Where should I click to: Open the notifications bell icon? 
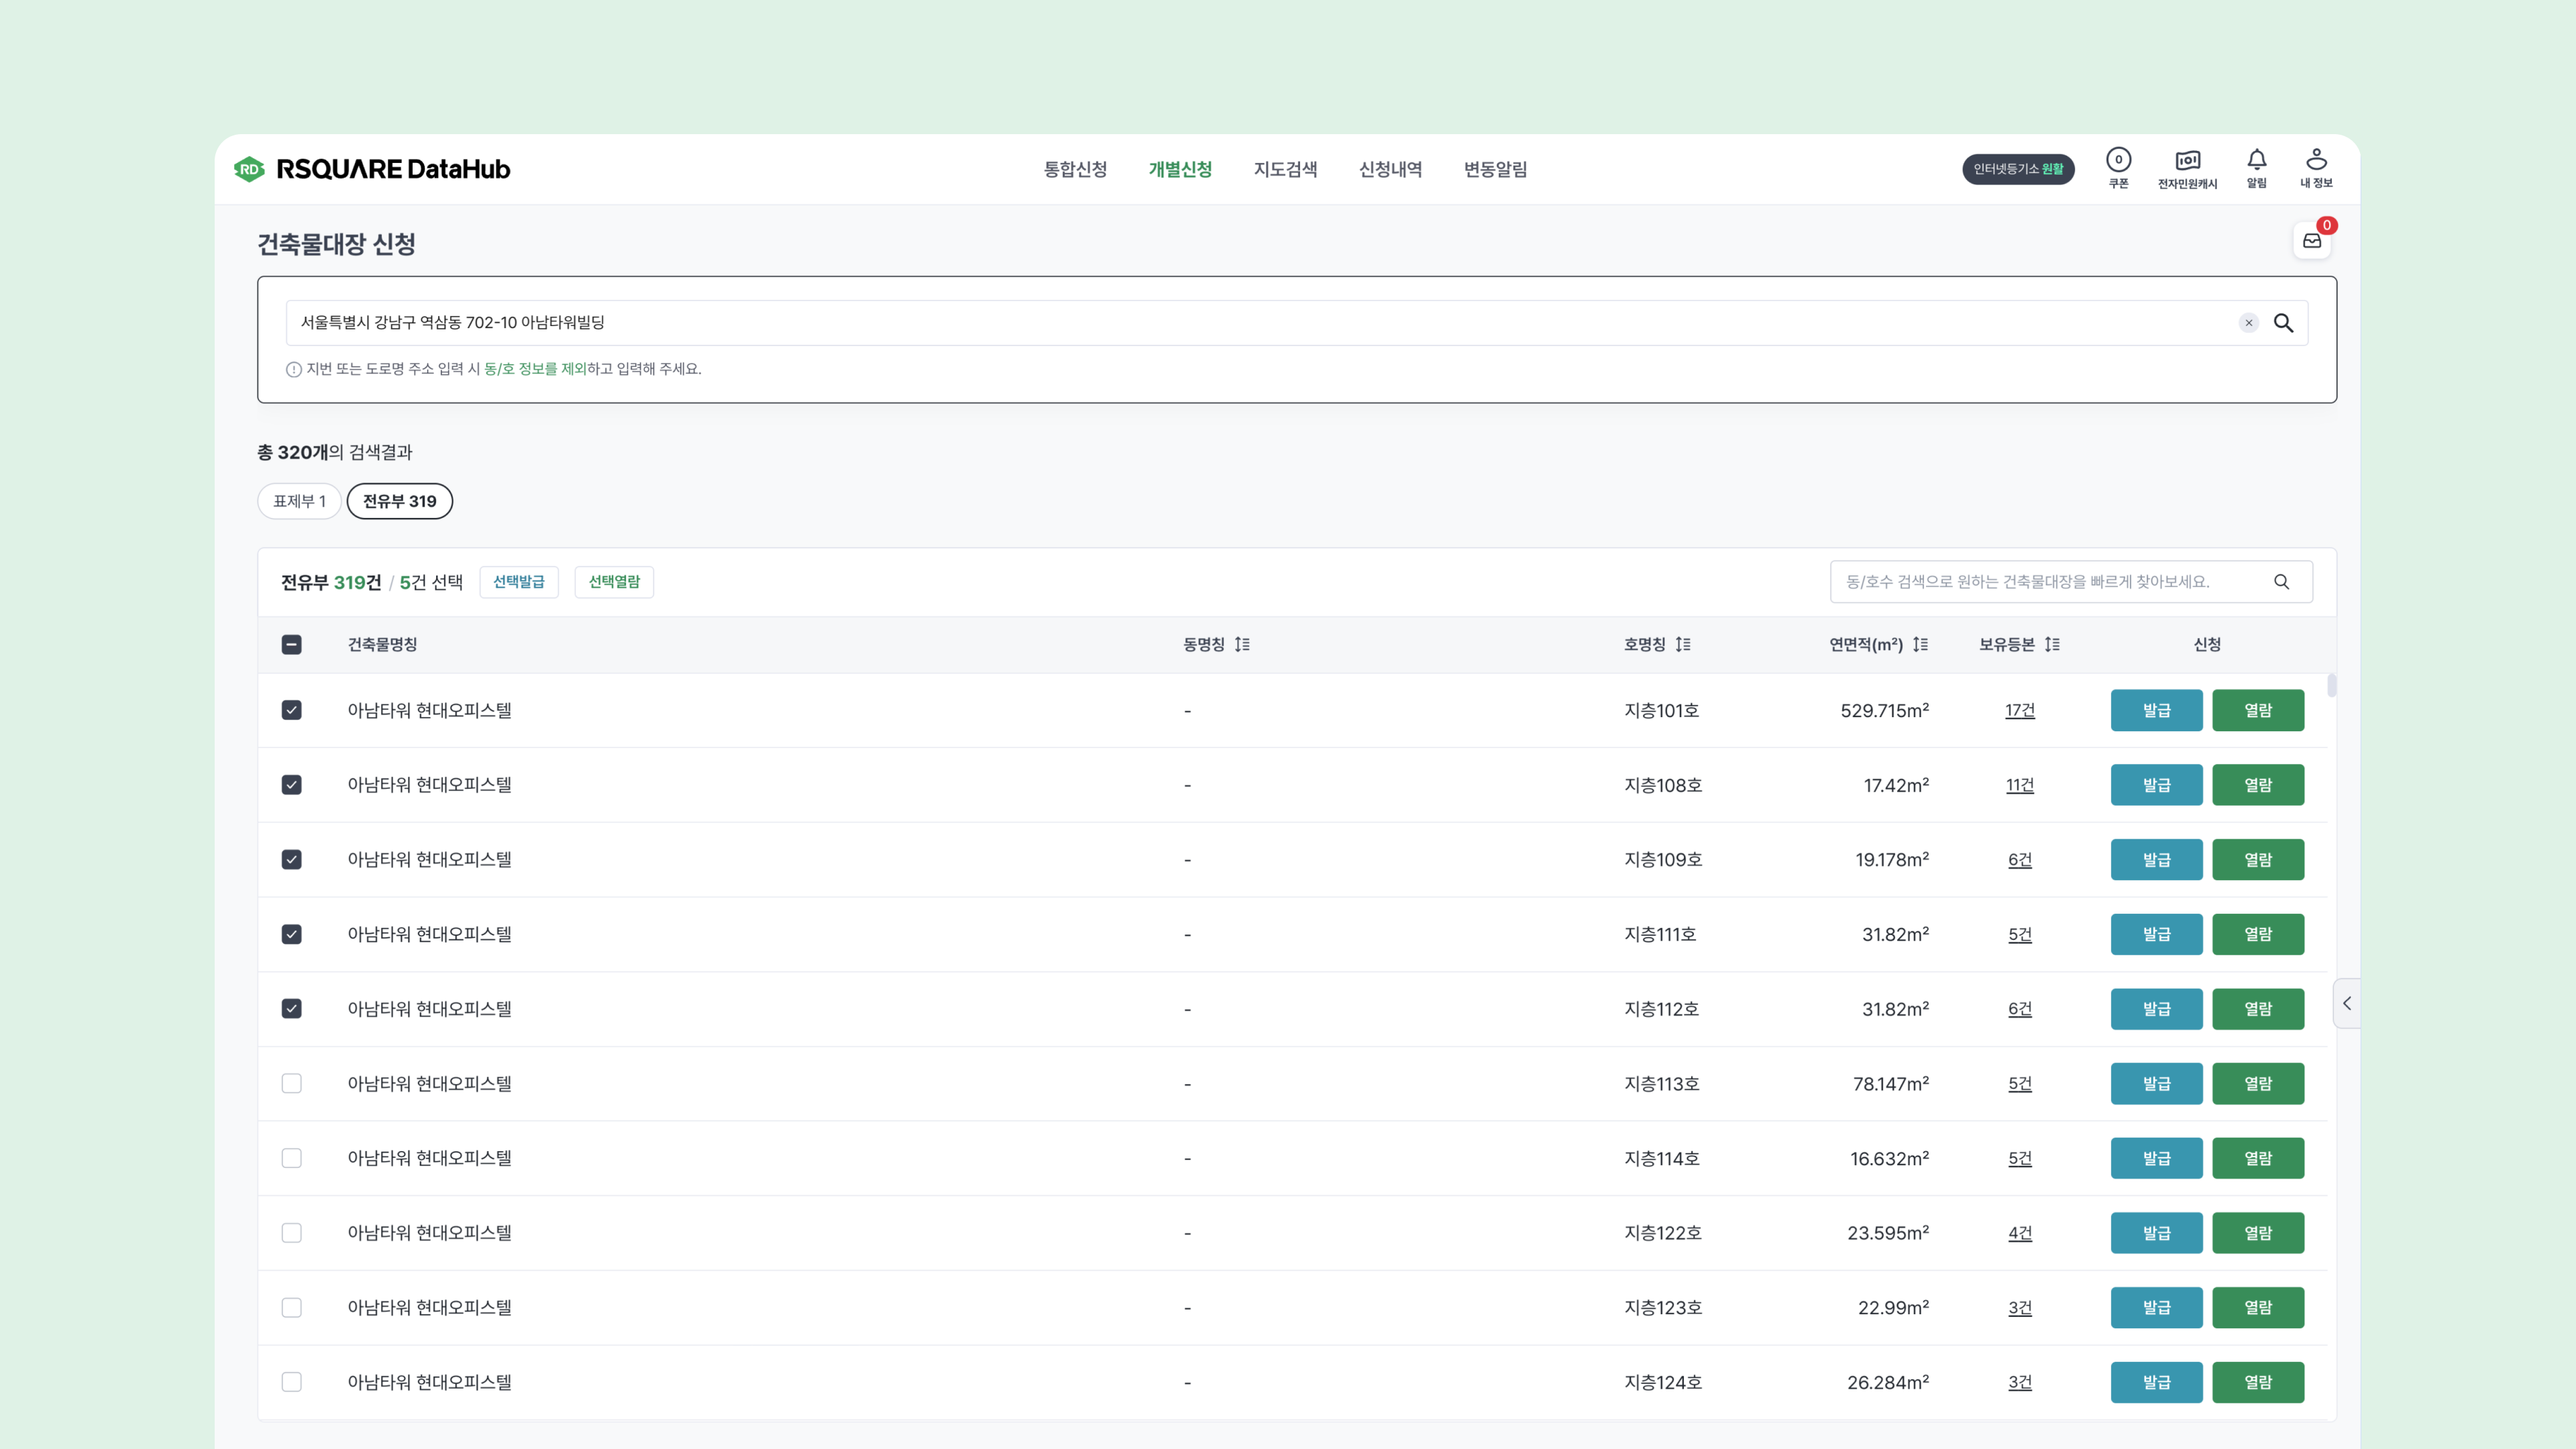coord(2256,160)
